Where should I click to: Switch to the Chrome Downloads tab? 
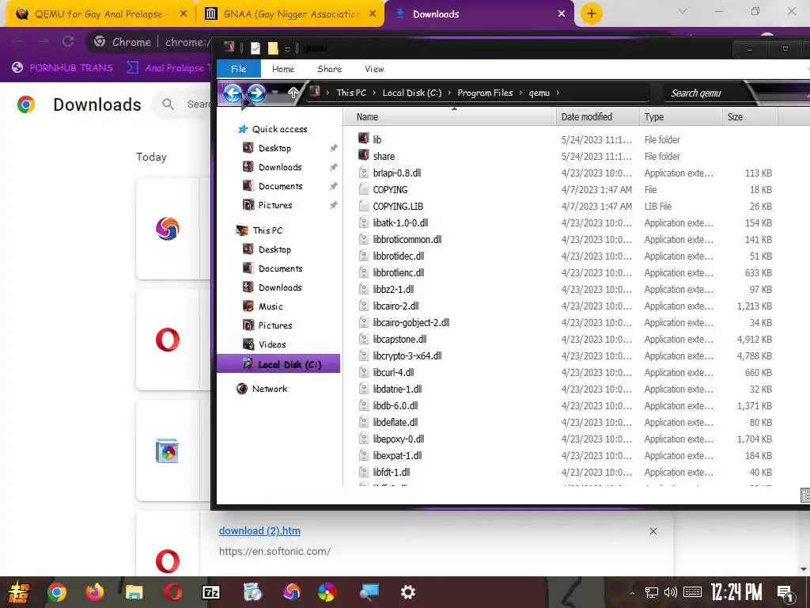(x=479, y=14)
